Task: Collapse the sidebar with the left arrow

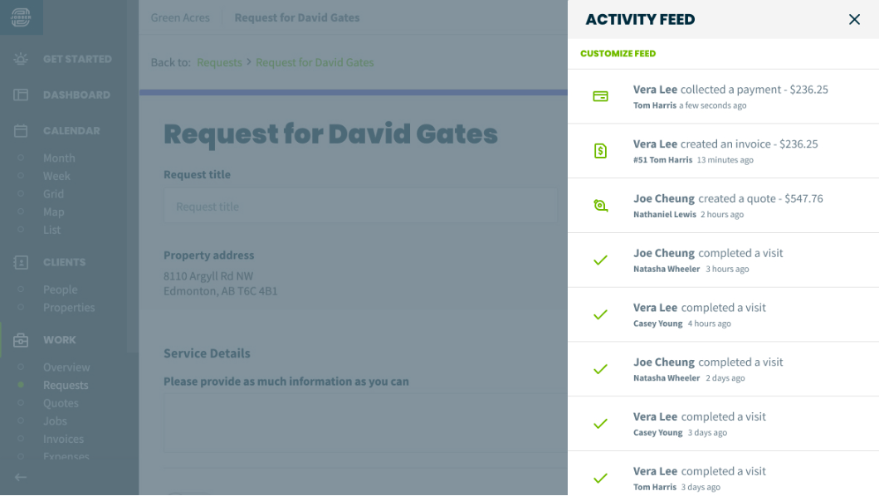Action: click(x=21, y=478)
